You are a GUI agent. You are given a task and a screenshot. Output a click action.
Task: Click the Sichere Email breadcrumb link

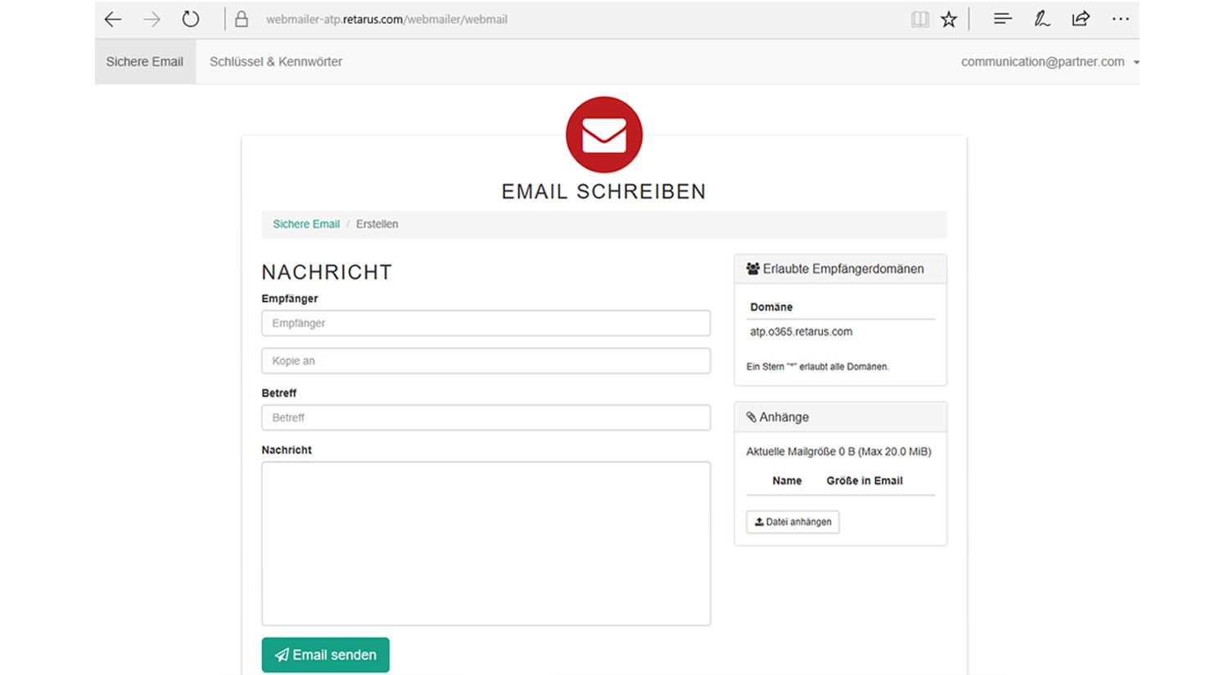coord(306,224)
